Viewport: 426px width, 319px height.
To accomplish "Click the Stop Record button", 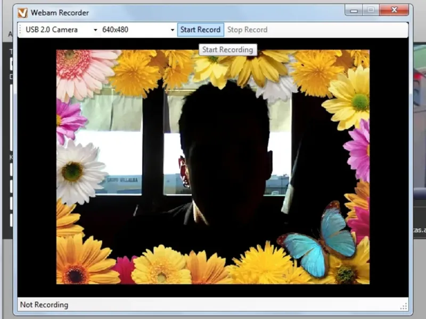I will click(x=247, y=30).
